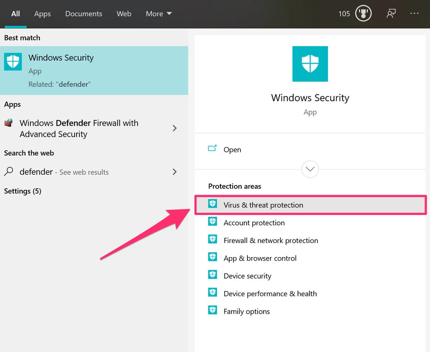Click the Windows Security title in preview pane
The height and width of the screenshot is (352, 430).
tap(310, 98)
